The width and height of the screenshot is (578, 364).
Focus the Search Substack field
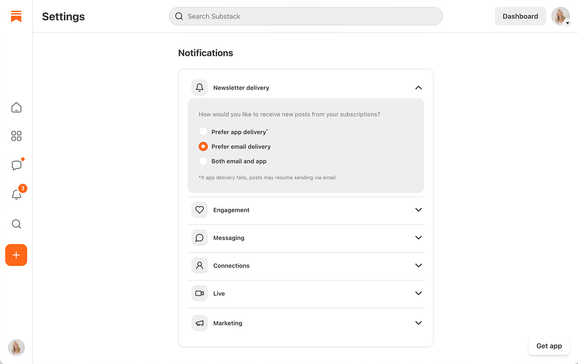(x=306, y=16)
